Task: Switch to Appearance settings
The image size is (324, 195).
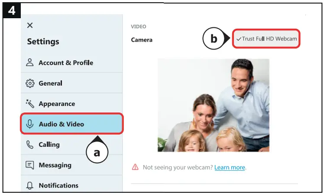Action: tap(72, 104)
